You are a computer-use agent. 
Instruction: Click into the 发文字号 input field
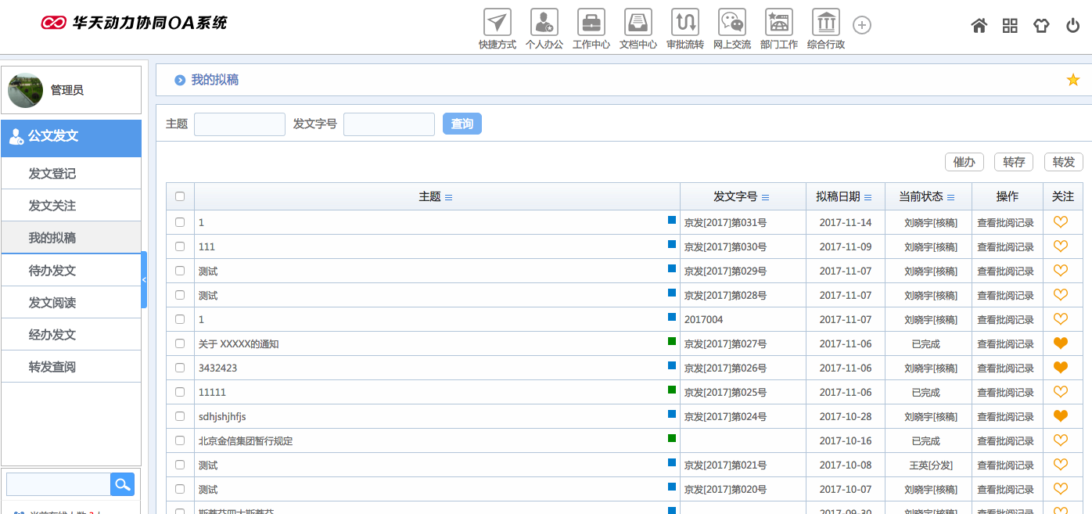389,124
